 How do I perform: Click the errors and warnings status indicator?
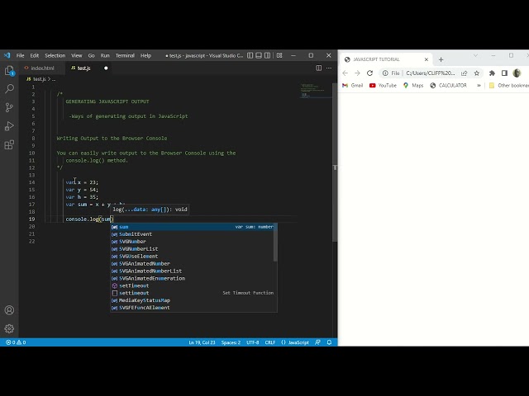(x=16, y=342)
